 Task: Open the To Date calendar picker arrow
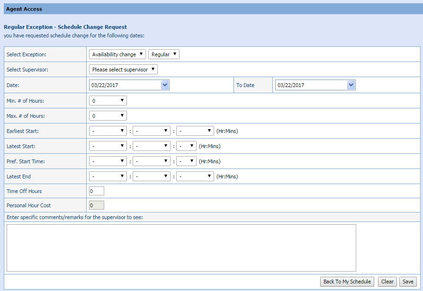click(351, 85)
